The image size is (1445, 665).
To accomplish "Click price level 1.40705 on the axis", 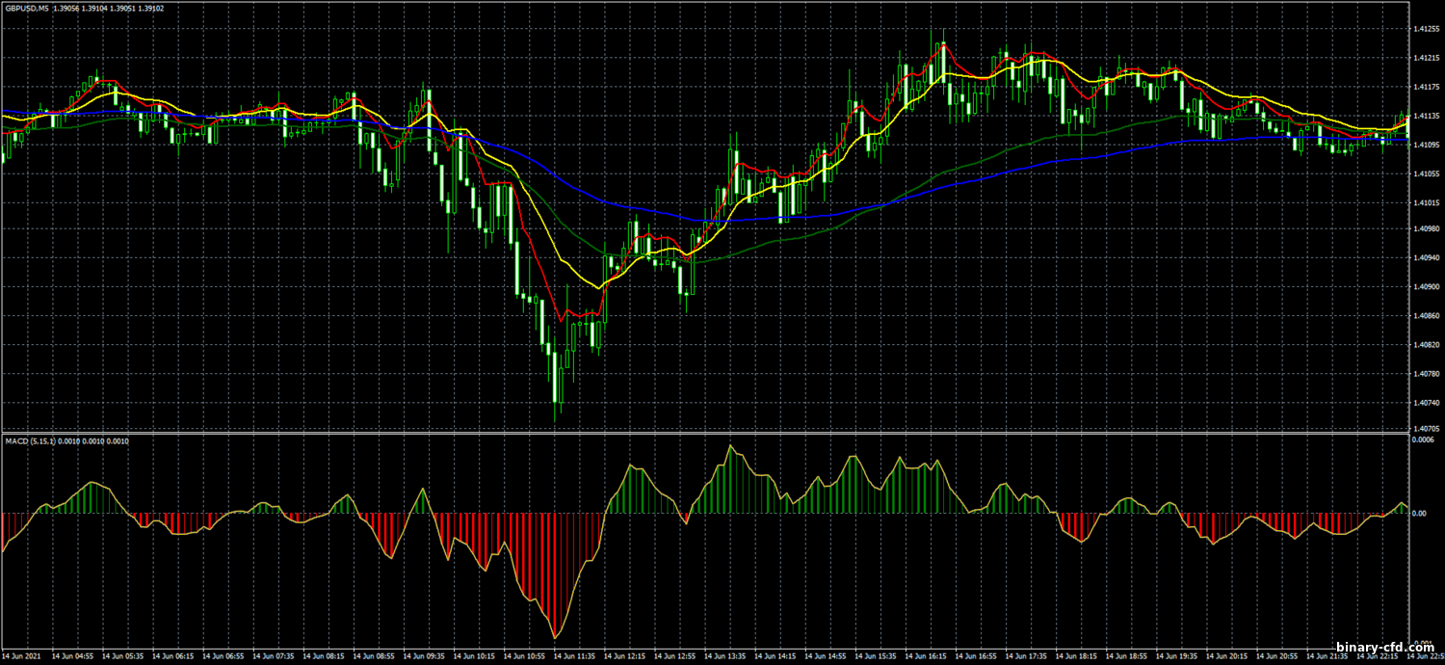I will coord(1426,428).
